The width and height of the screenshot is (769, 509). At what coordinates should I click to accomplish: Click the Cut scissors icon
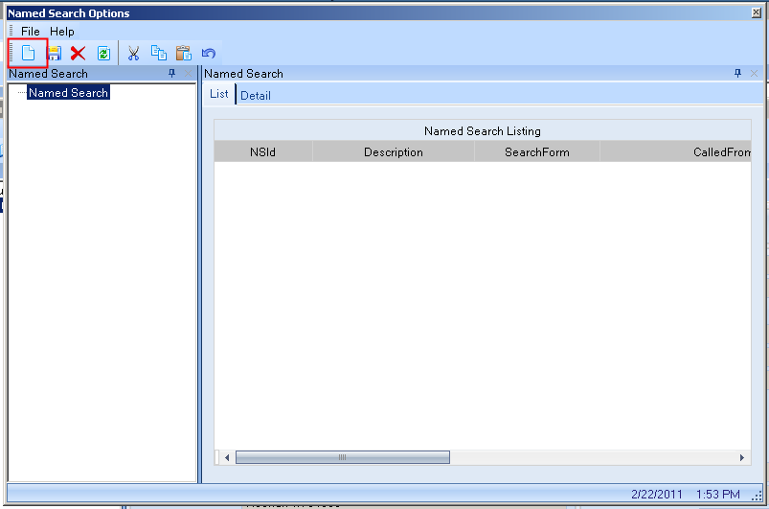pos(133,53)
